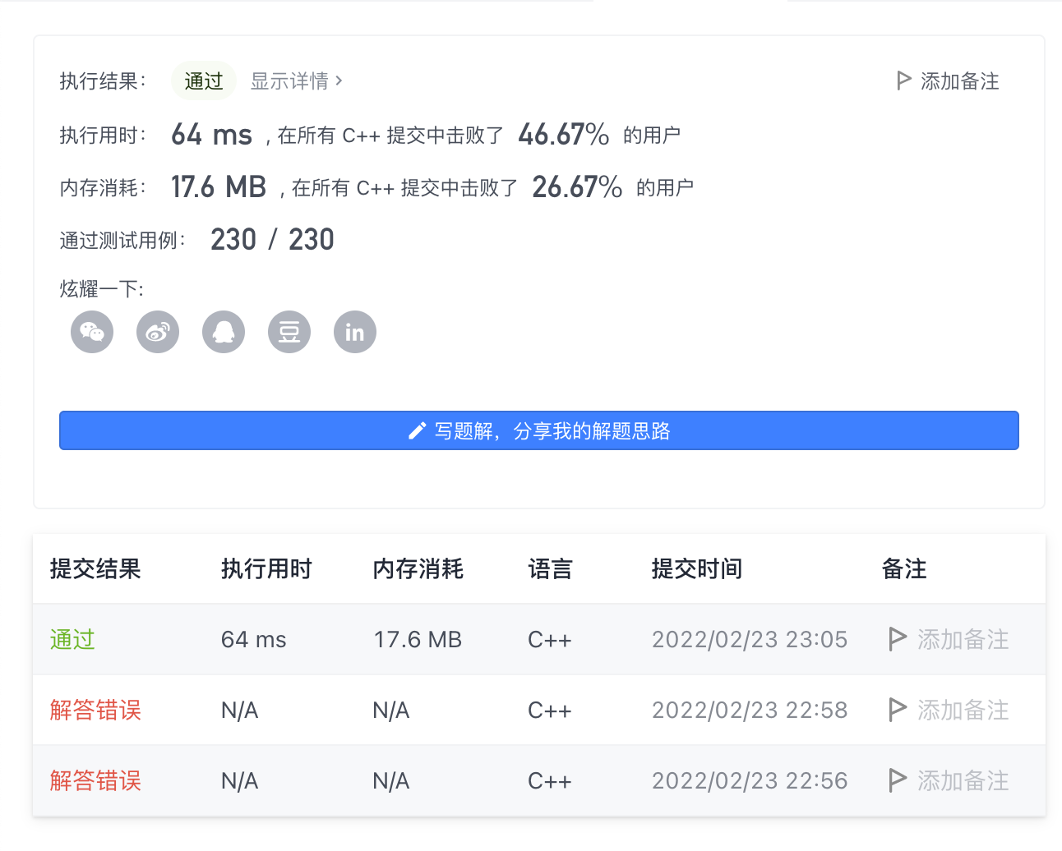Click the pencil icon on 写题解 button

point(417,430)
